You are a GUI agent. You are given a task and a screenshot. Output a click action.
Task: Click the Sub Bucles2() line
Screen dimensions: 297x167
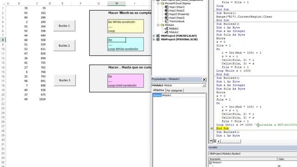click(228, 24)
